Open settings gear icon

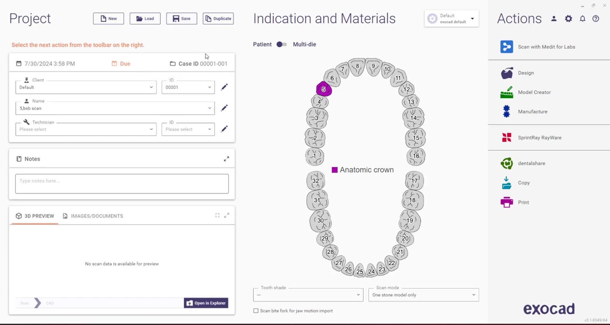568,19
